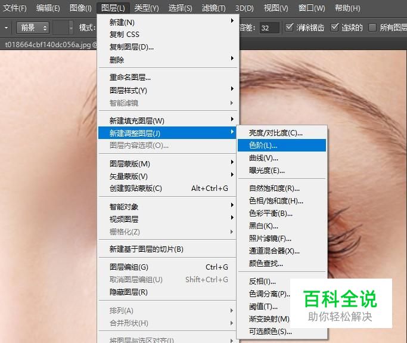
Task: Select 反相(I)... adjustment layer
Action: tap(263, 281)
